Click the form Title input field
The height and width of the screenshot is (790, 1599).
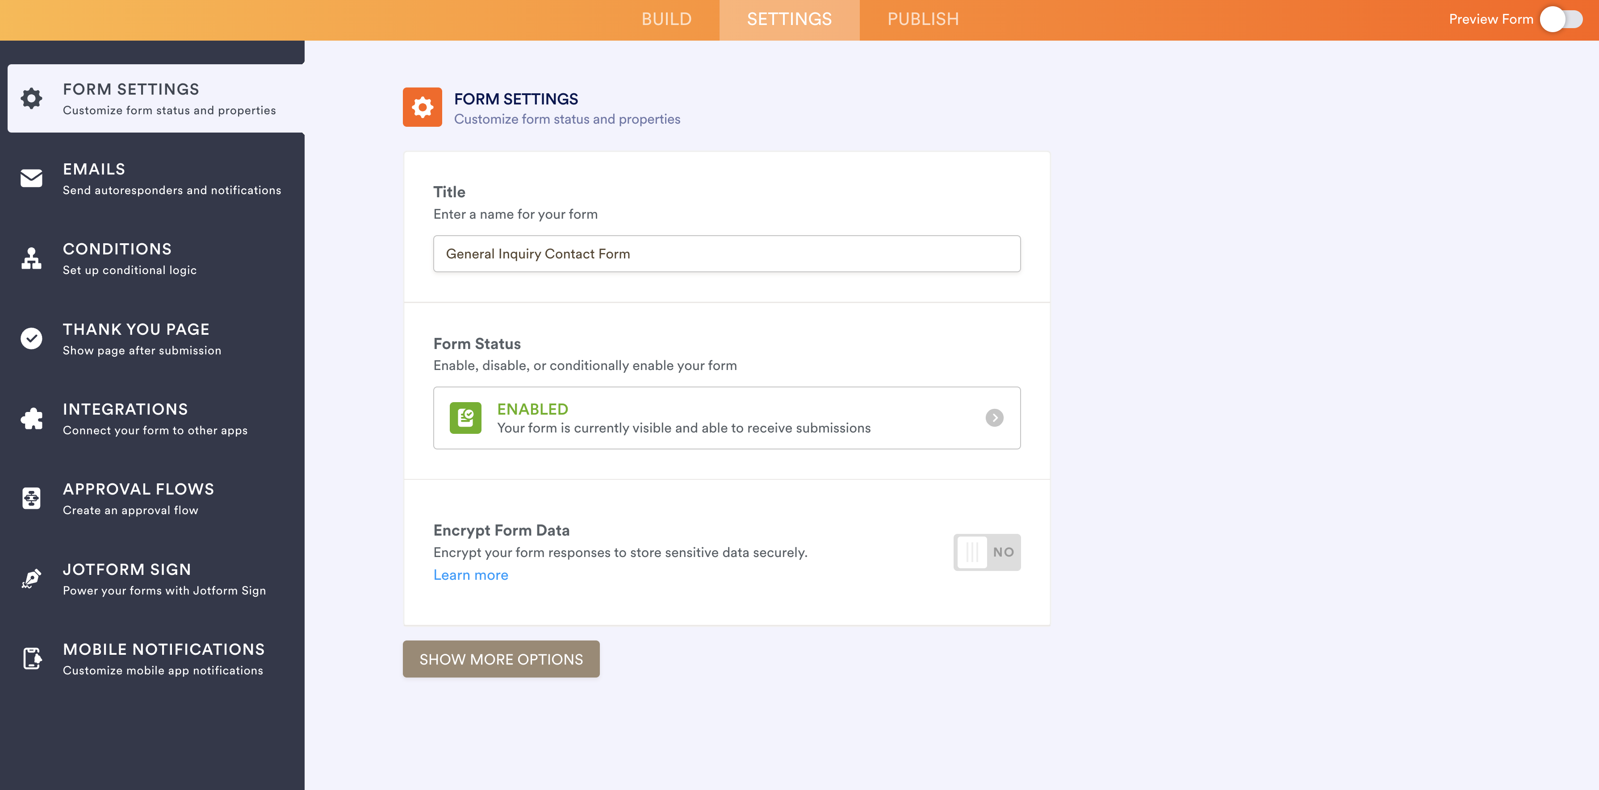click(x=726, y=254)
